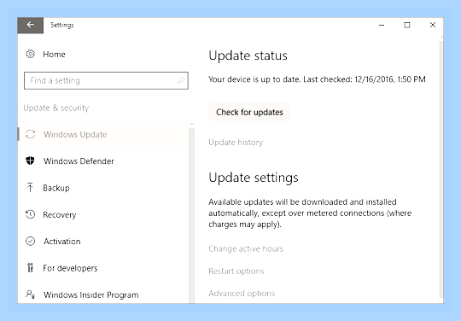Image resolution: width=461 pixels, height=321 pixels.
Task: Click the 'Available updates will be downloaded' paragraph
Action: 310,213
